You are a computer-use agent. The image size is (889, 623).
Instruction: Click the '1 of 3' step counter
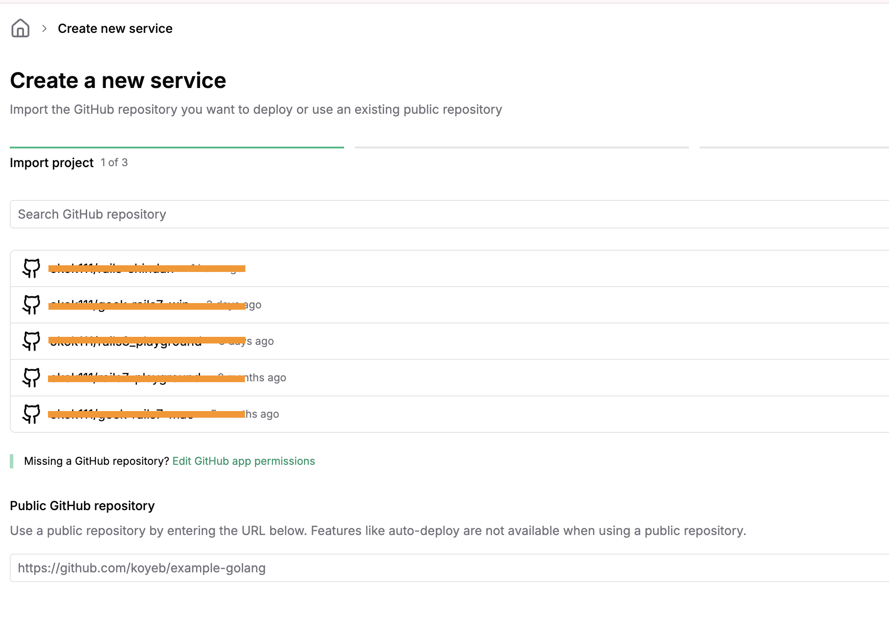click(113, 163)
